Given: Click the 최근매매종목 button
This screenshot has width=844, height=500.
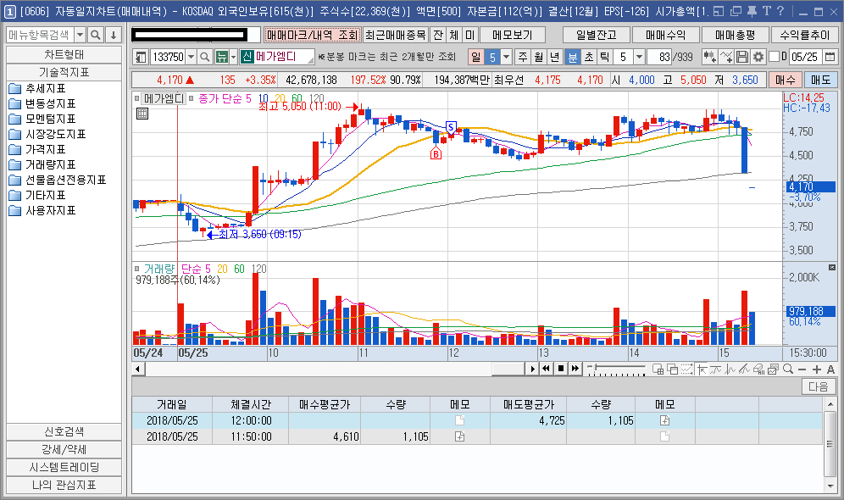Looking at the screenshot, I should point(396,35).
